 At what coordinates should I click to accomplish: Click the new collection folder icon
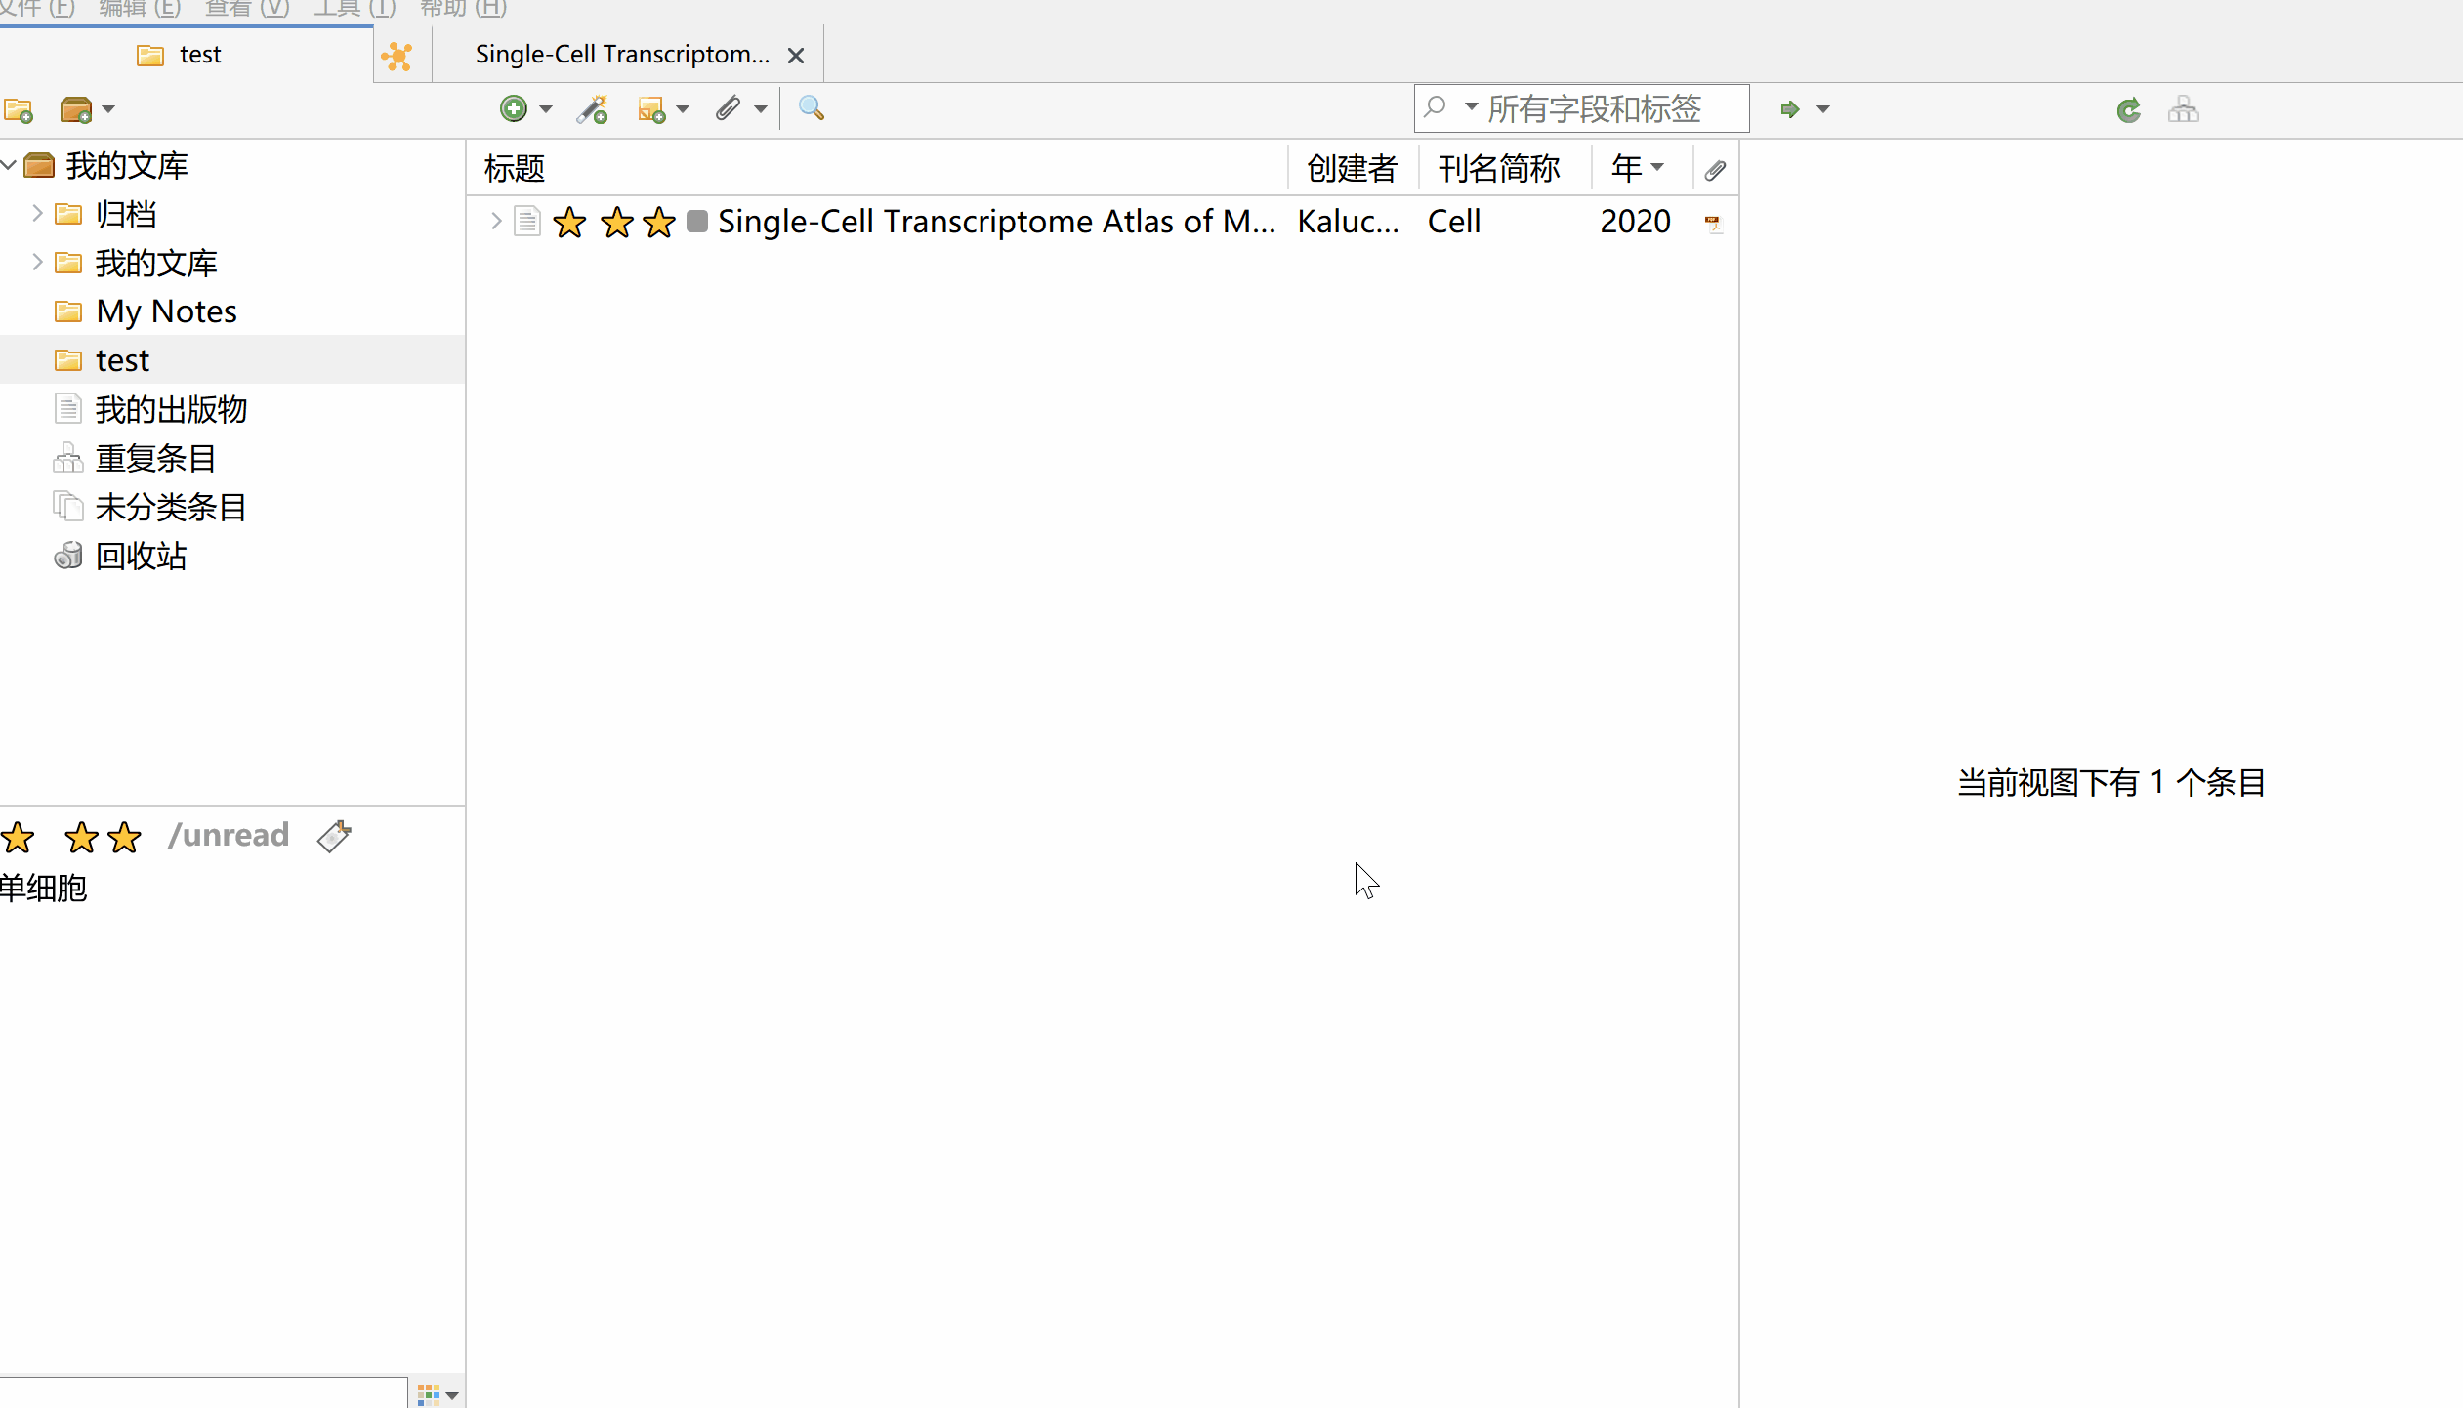click(19, 109)
